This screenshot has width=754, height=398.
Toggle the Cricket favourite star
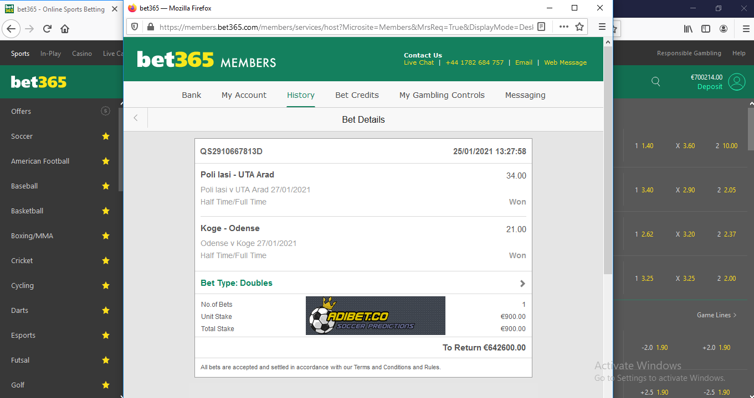pos(106,260)
